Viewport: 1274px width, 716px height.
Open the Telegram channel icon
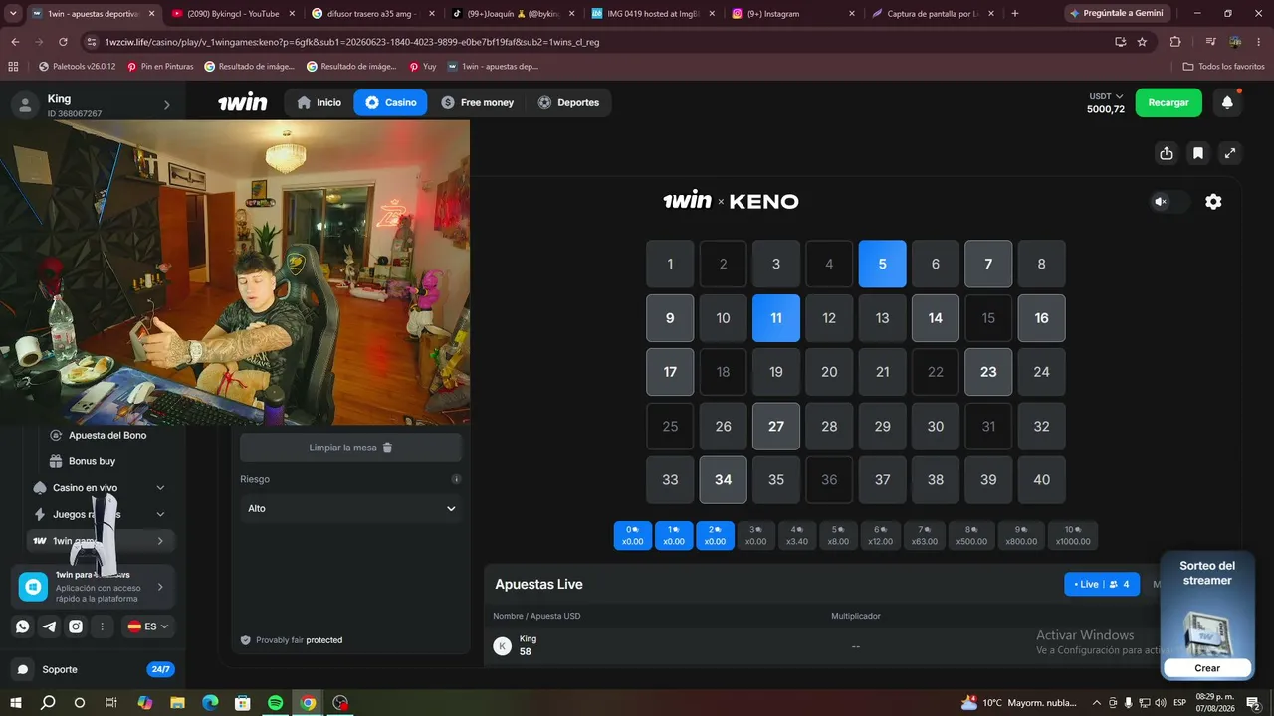click(49, 626)
